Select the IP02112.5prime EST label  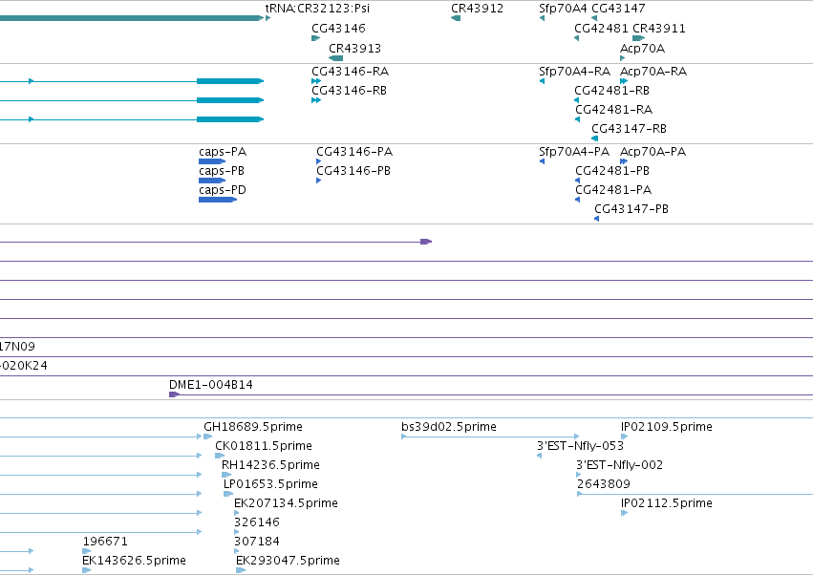pyautogui.click(x=666, y=503)
